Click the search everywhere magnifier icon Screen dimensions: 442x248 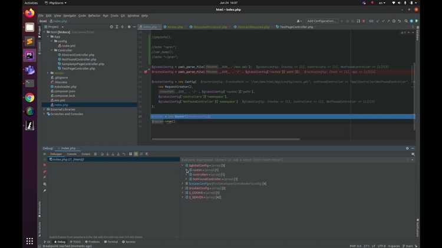pyautogui.click(x=406, y=21)
